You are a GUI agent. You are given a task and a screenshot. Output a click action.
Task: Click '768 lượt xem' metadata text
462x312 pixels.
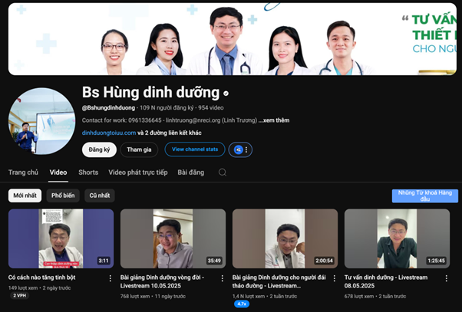pyautogui.click(x=135, y=297)
